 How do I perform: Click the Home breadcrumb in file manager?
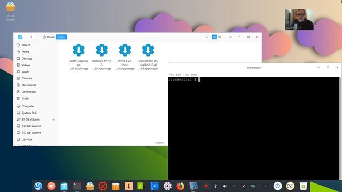click(x=49, y=37)
